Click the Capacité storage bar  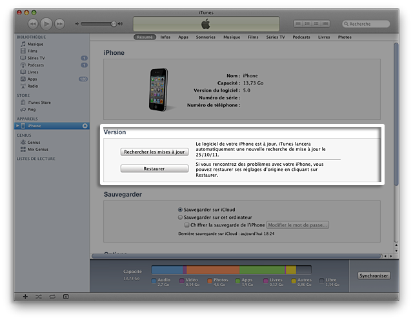(x=231, y=270)
